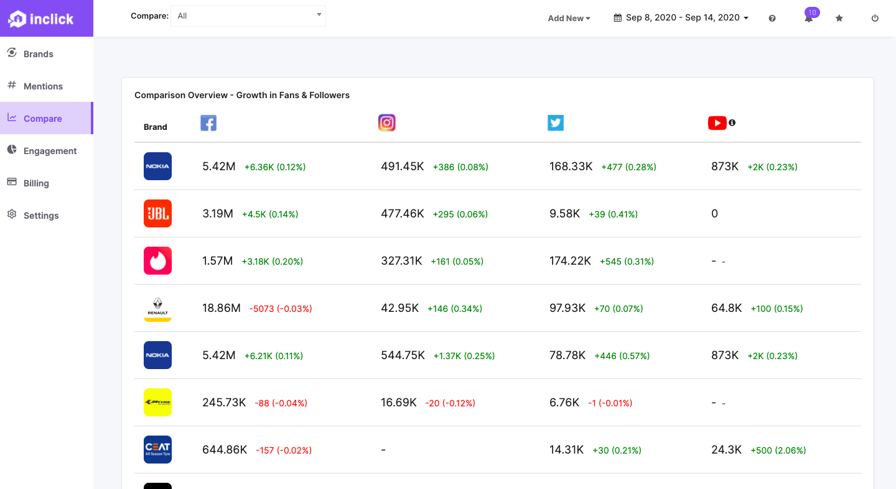Viewport: 896px width, 489px height.
Task: Click Renault's Instagram growth +146 (0.34%)
Action: click(x=455, y=309)
